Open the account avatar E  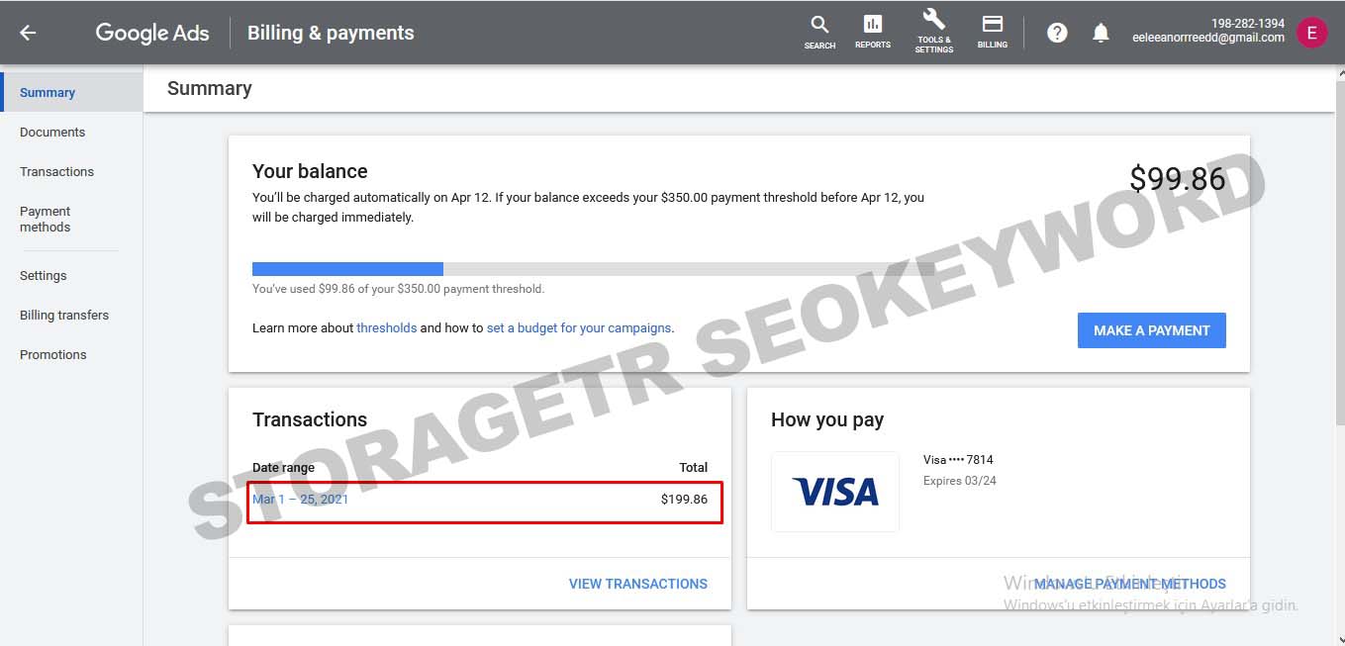pos(1311,33)
